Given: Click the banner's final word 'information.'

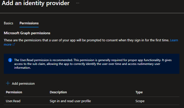Looking at the screenshot, I should coord(22,68).
